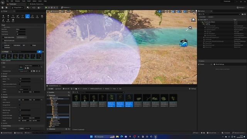This screenshot has width=247, height=139.
Task: Click the sky light dome icon in viewport
Action: (193, 20)
